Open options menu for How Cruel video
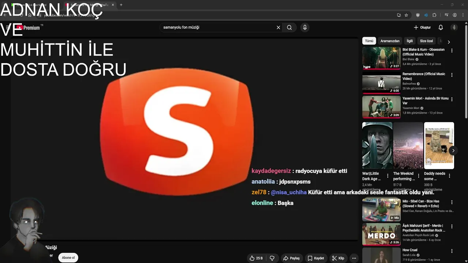 coord(452,251)
